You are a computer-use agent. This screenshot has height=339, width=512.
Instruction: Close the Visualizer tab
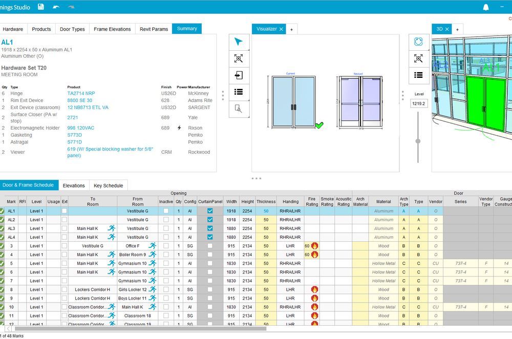pyautogui.click(x=281, y=29)
